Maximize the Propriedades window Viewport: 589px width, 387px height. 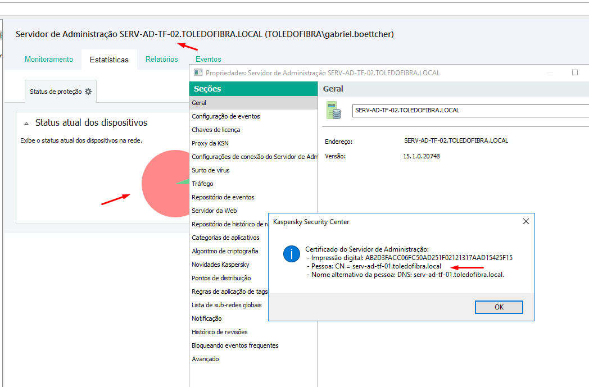(575, 72)
